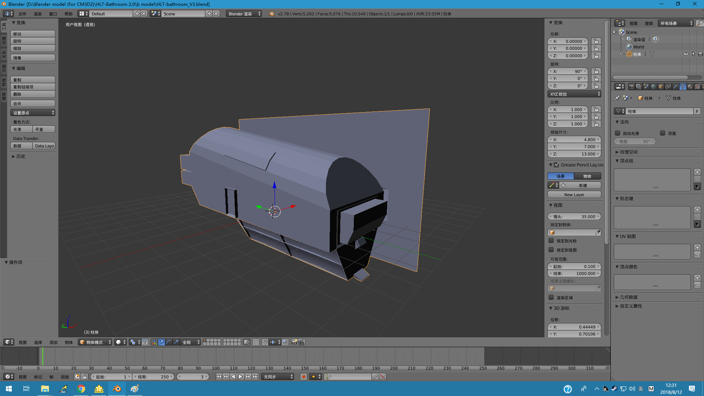Open the Constraints chain-link tab
This screenshot has width=704, height=396.
pyautogui.click(x=668, y=87)
